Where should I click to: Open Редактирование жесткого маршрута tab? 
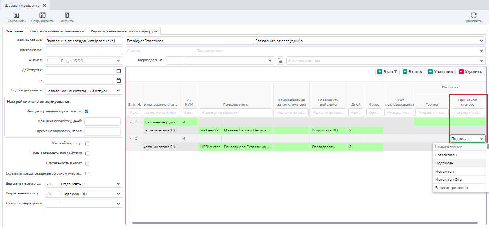[124, 31]
